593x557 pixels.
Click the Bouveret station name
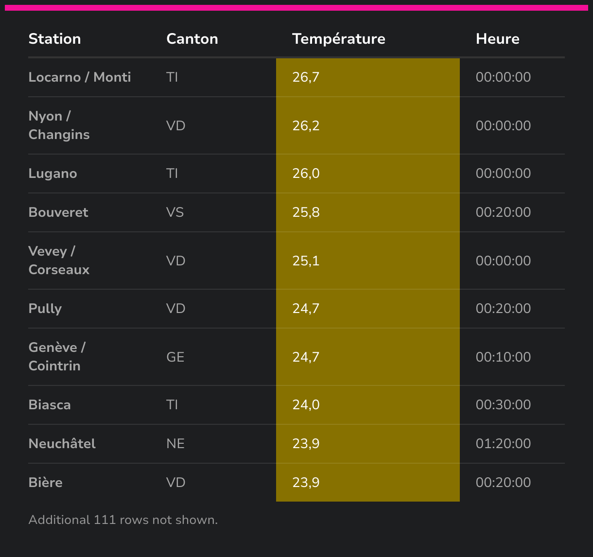click(58, 212)
